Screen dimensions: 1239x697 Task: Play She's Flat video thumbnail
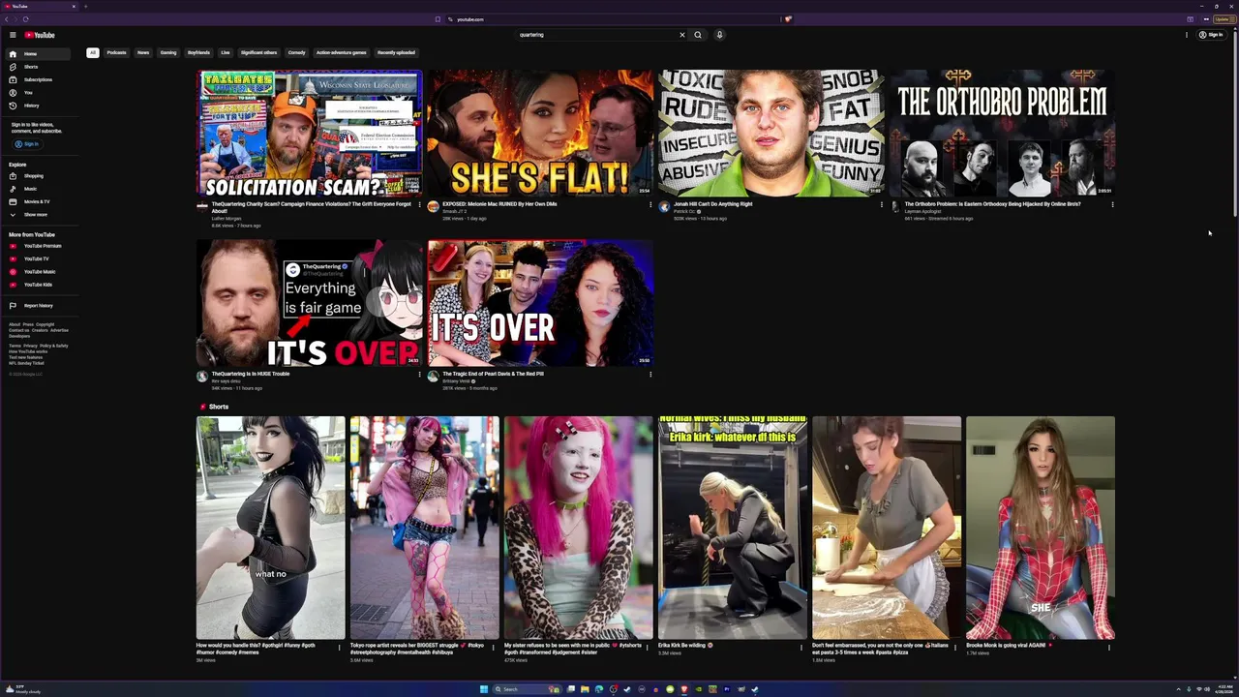[540, 134]
